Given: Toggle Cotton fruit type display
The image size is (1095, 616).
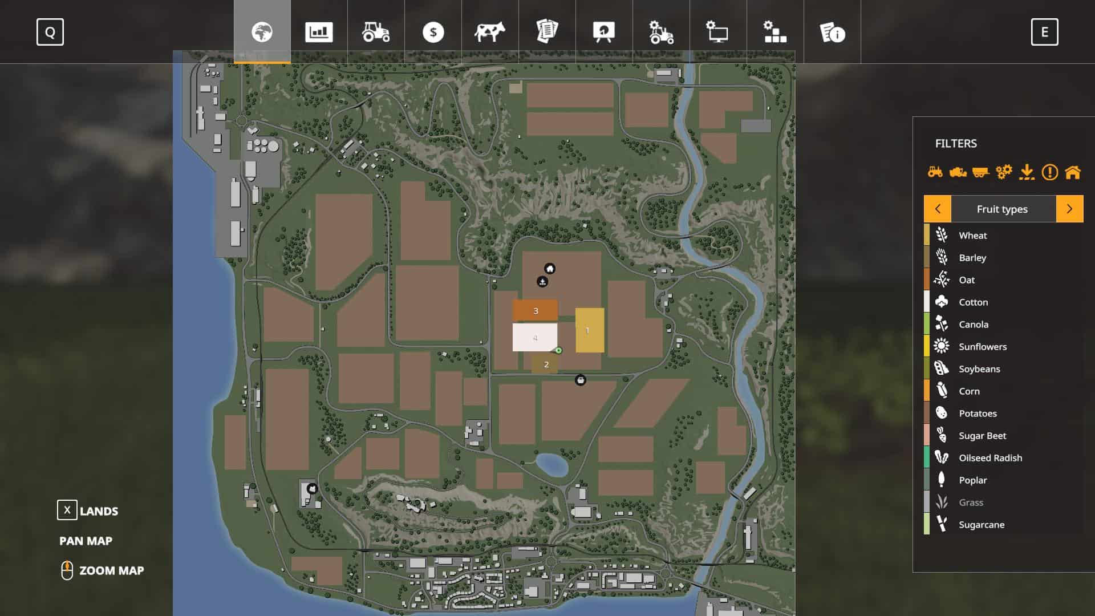Looking at the screenshot, I should click(1003, 302).
